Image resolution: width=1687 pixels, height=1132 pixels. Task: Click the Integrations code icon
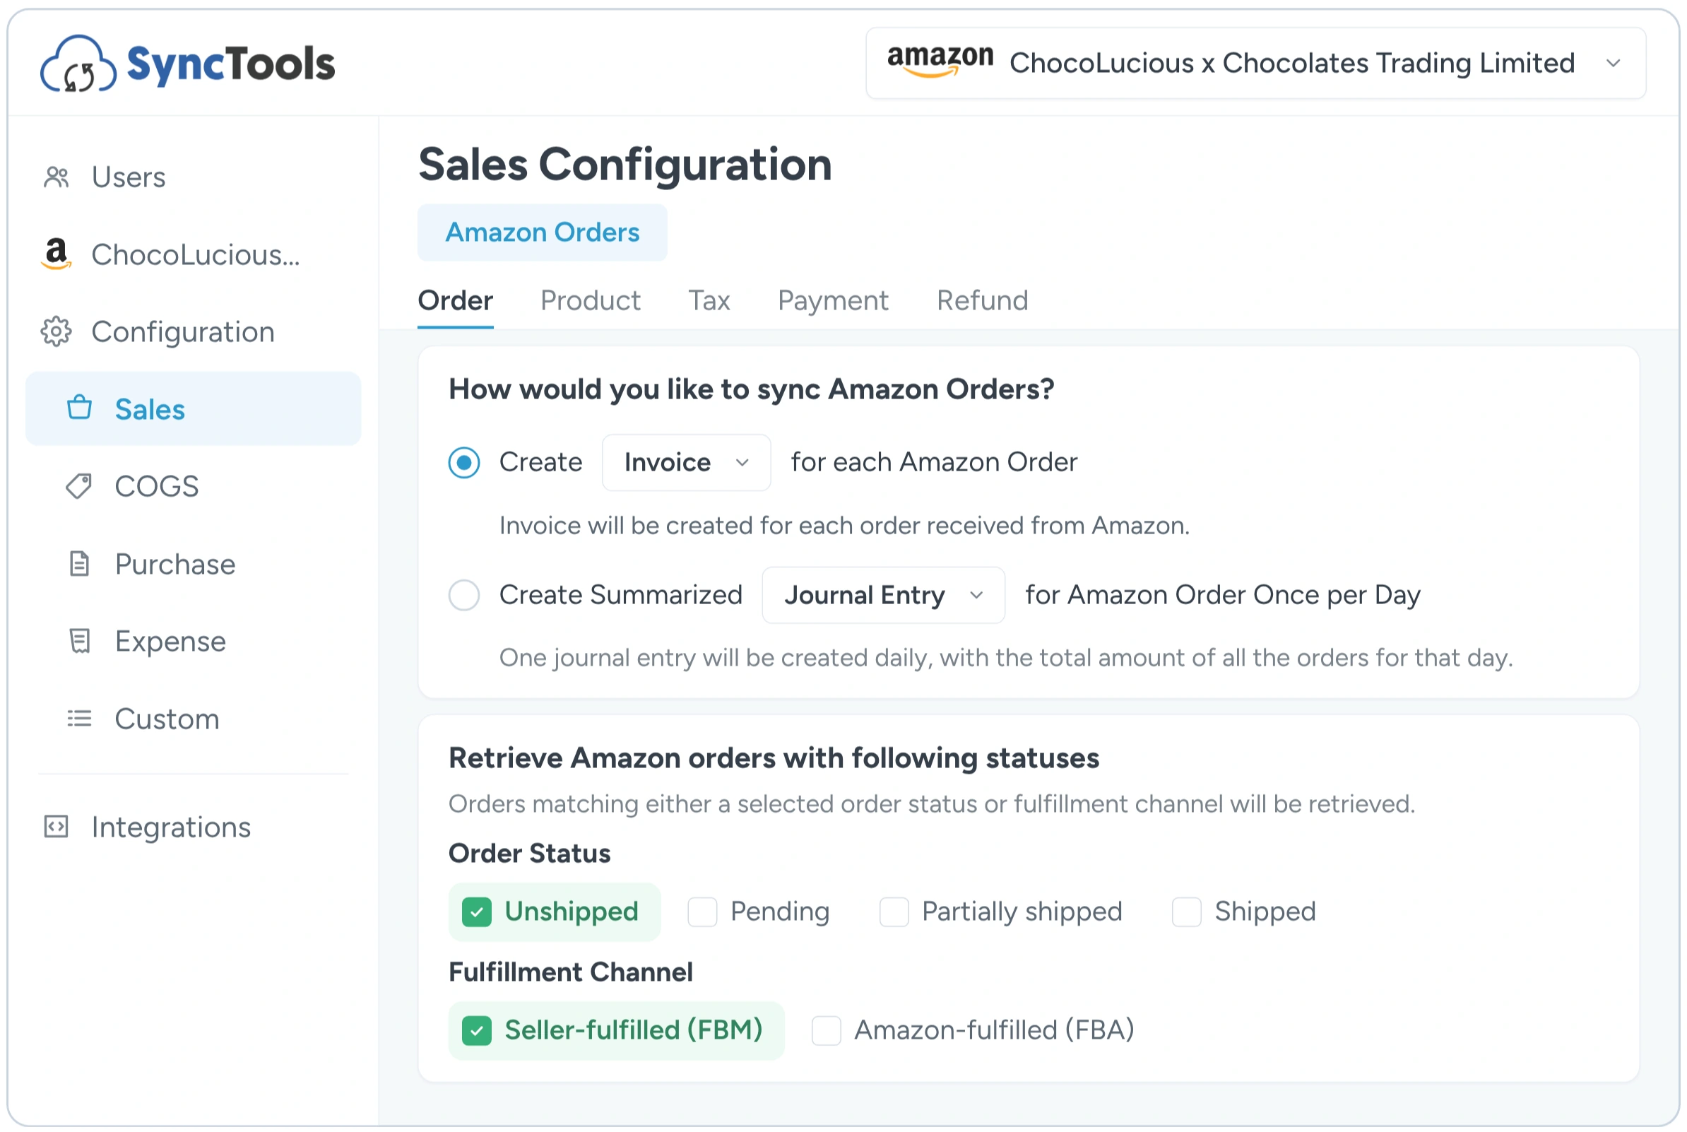click(x=57, y=827)
